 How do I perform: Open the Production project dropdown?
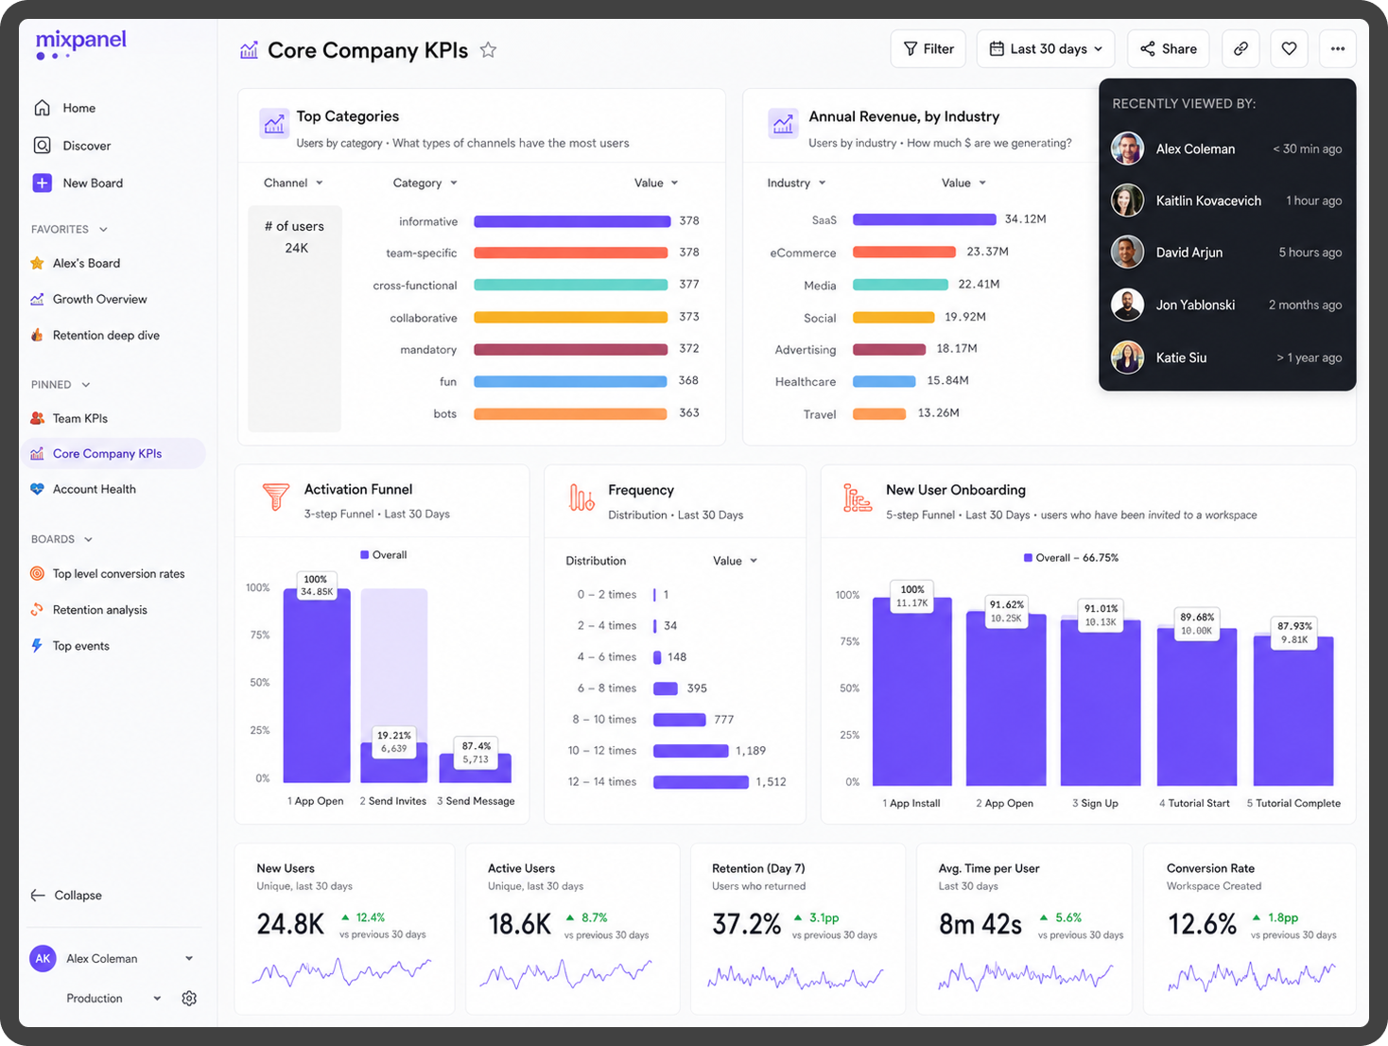157,999
